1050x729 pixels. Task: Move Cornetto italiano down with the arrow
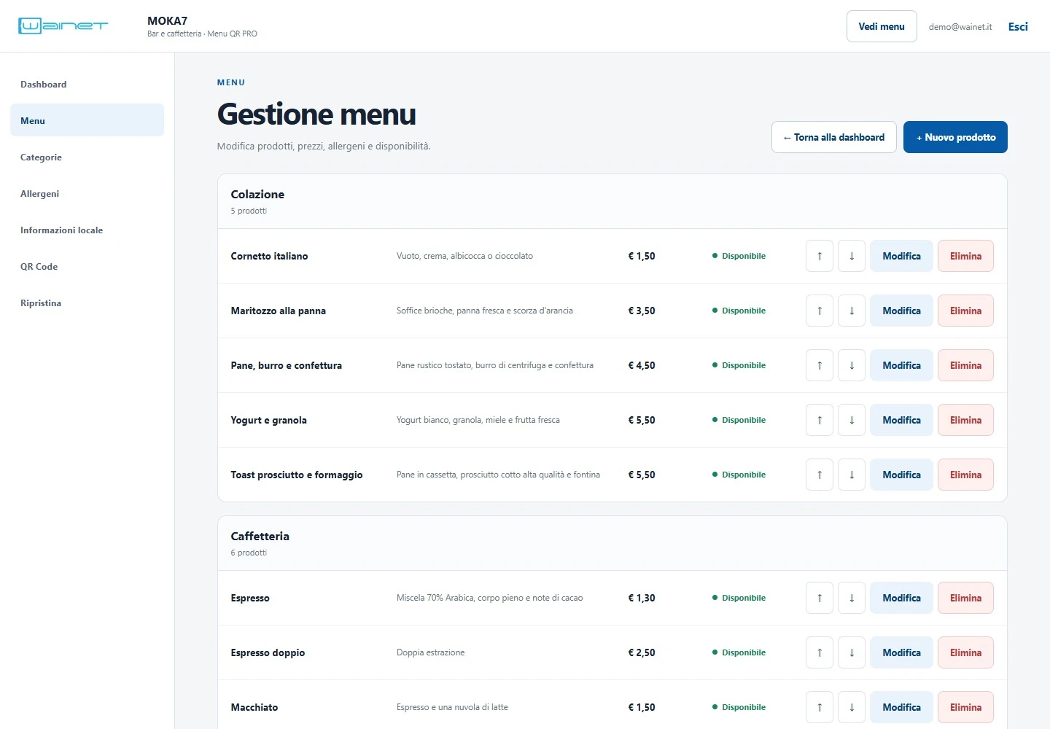pos(852,256)
